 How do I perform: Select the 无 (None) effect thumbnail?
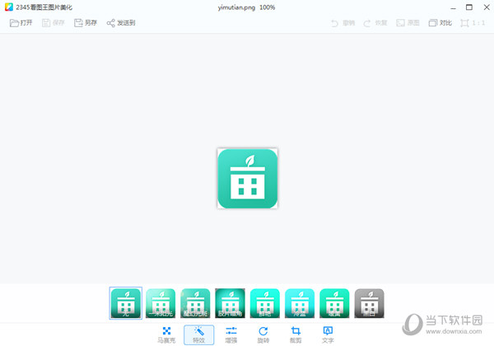point(125,303)
